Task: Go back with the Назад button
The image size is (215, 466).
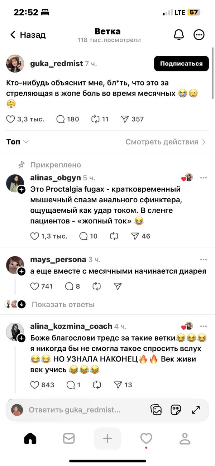Action: pos(28,35)
